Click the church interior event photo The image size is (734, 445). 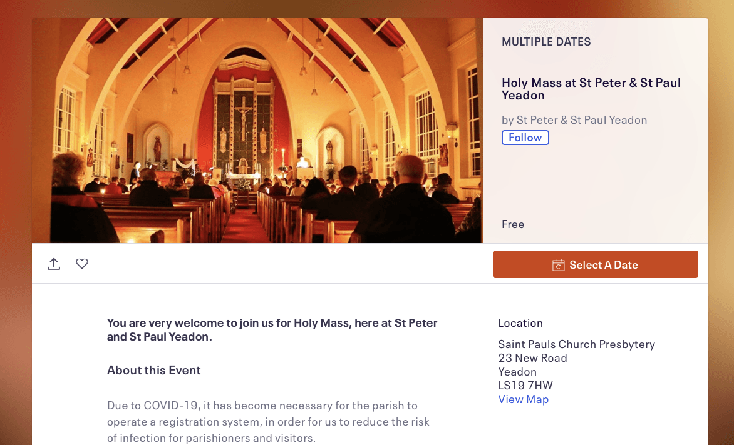click(257, 131)
